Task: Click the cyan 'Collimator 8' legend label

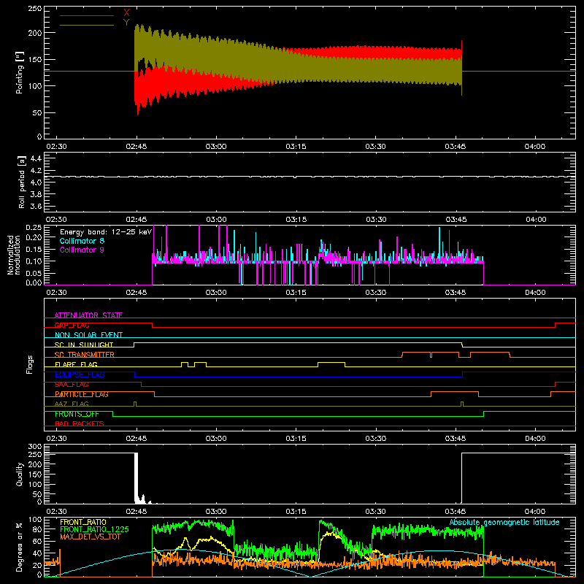Action: click(82, 241)
